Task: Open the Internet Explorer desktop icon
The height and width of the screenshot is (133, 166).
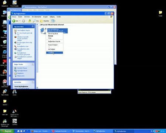Action: 5,54
